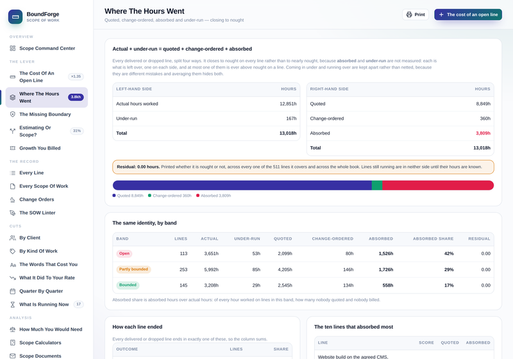The image size is (513, 359).
Task: Click the Change Orders stamp icon
Action: (x=12, y=199)
